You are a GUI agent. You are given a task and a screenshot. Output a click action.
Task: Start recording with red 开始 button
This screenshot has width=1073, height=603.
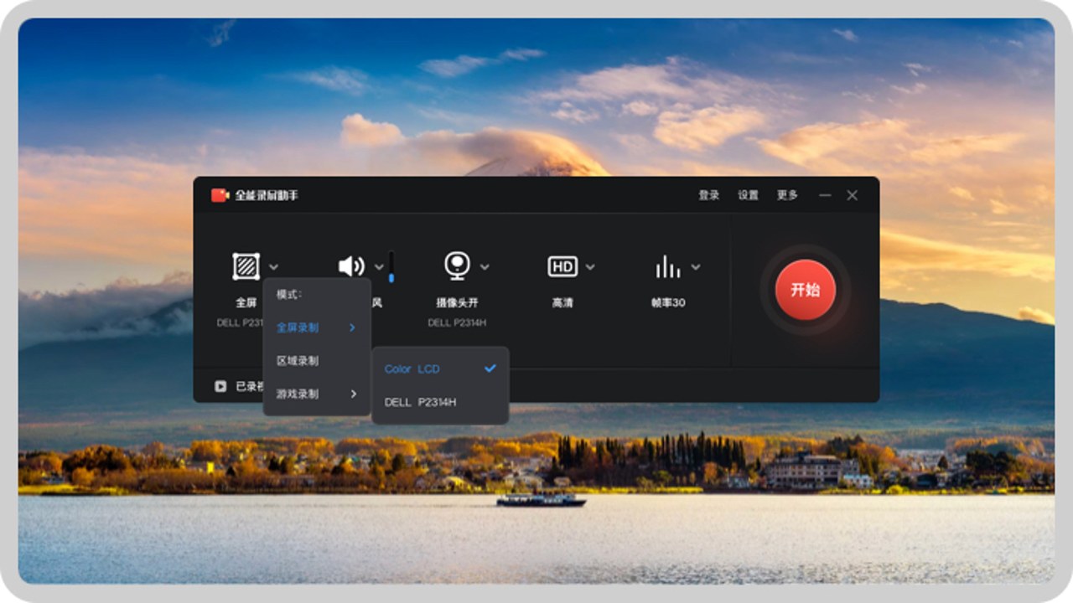point(805,290)
